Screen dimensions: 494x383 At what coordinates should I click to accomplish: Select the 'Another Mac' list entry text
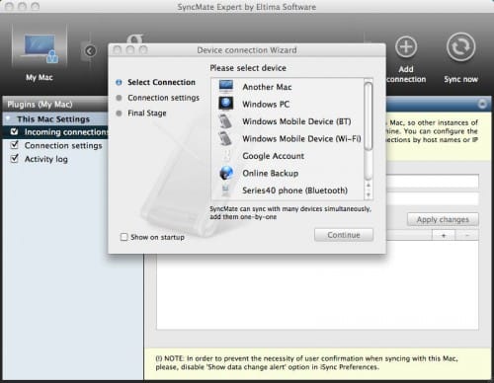(267, 87)
